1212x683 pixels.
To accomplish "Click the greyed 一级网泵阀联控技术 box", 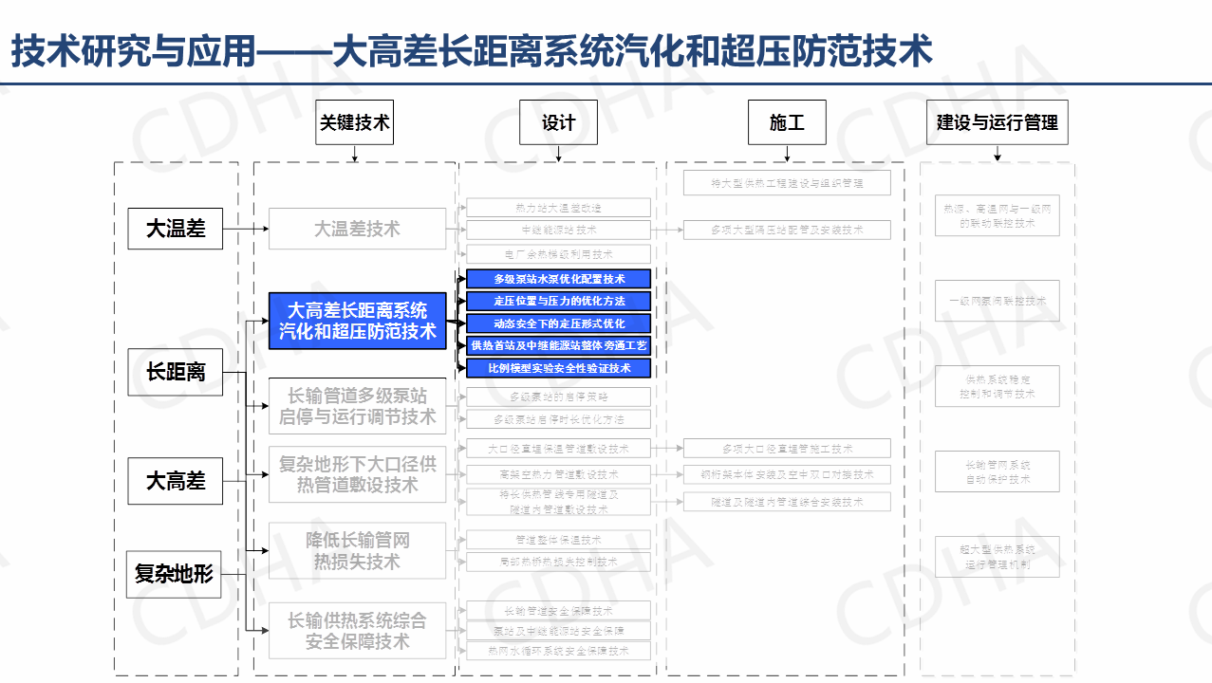I will 997,302.
